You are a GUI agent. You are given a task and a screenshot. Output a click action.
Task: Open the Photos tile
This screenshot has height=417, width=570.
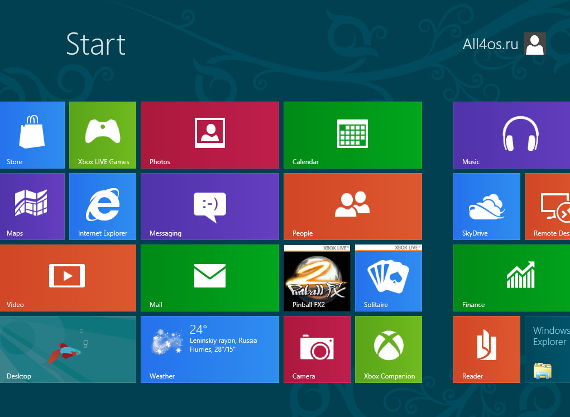coord(210,135)
